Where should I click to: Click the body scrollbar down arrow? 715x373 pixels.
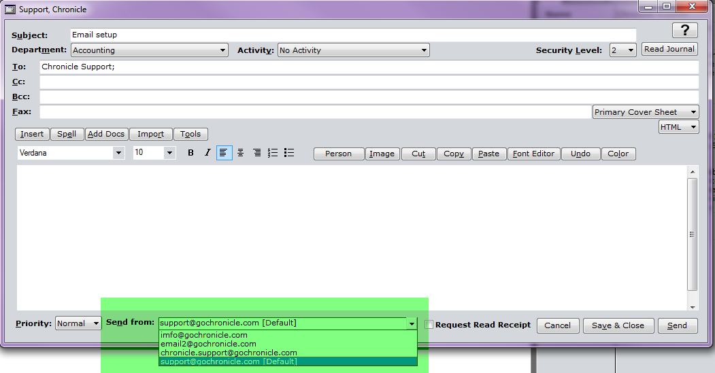pos(692,307)
